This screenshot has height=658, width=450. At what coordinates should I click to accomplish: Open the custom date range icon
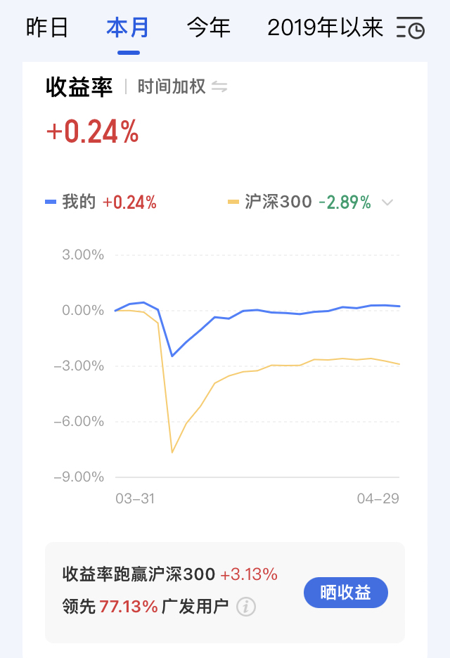coord(411,28)
